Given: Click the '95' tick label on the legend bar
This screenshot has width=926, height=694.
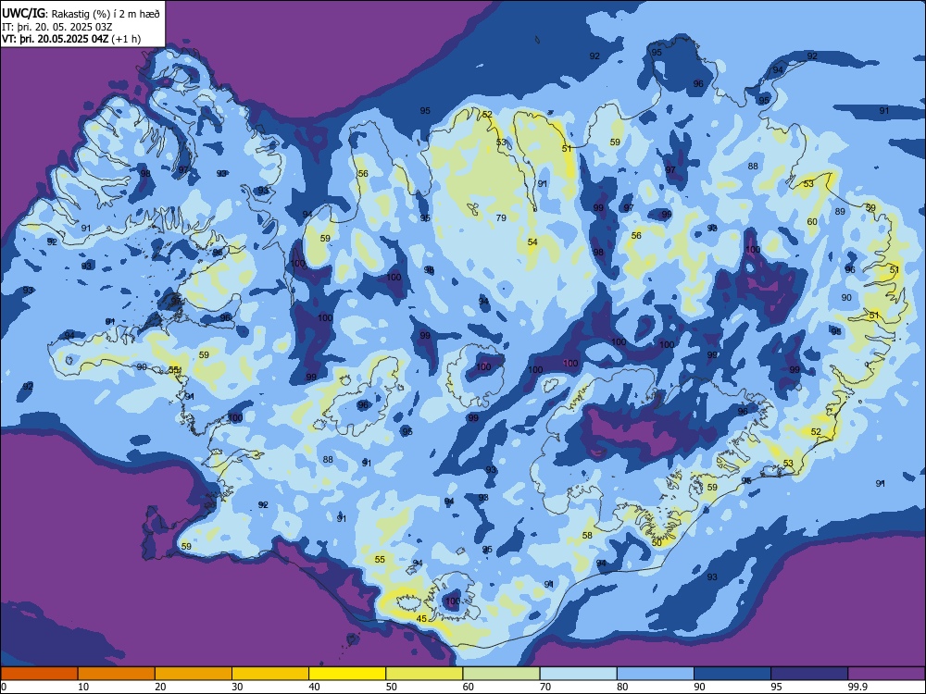Looking at the screenshot, I should point(776,687).
